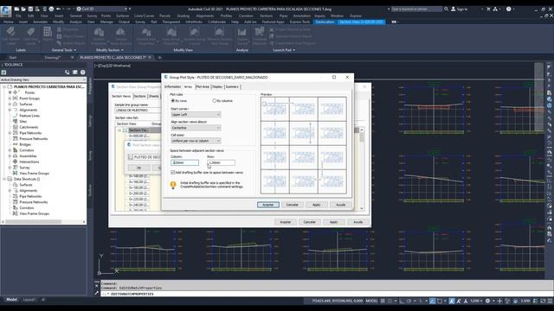Screen dimensions: 554x311
Task: Toggle snap mode in status bar
Action: tap(390, 301)
